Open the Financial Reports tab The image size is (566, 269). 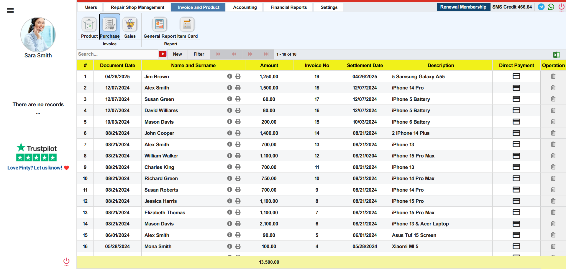coord(288,7)
